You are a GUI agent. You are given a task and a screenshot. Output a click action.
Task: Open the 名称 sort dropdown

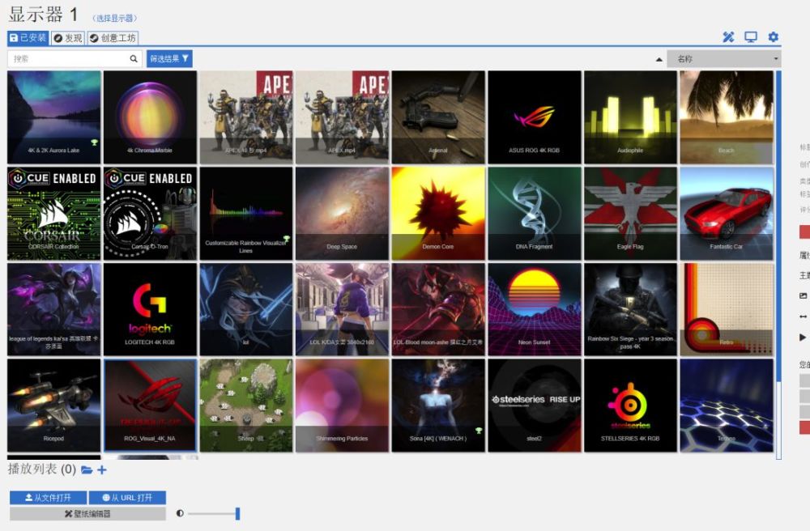click(x=723, y=59)
